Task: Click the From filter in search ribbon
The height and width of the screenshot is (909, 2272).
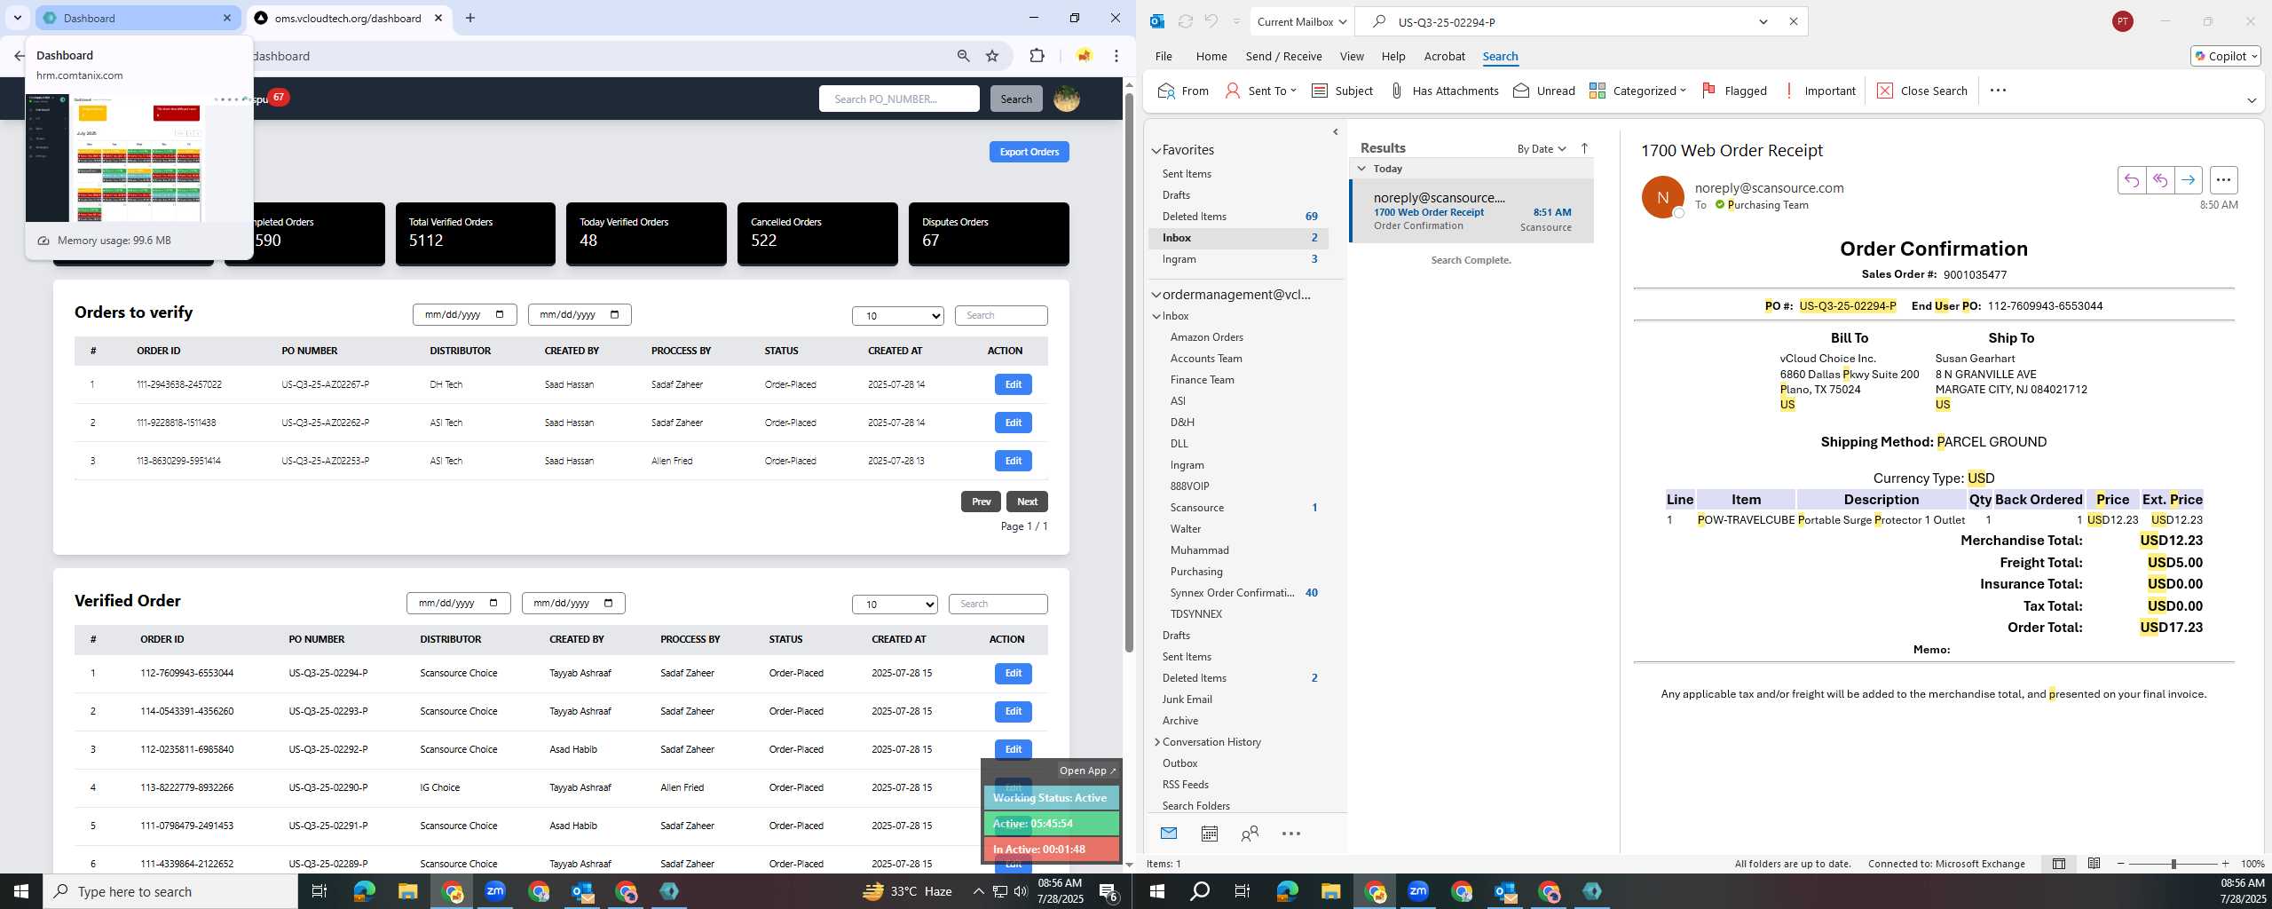Action: 1183,91
